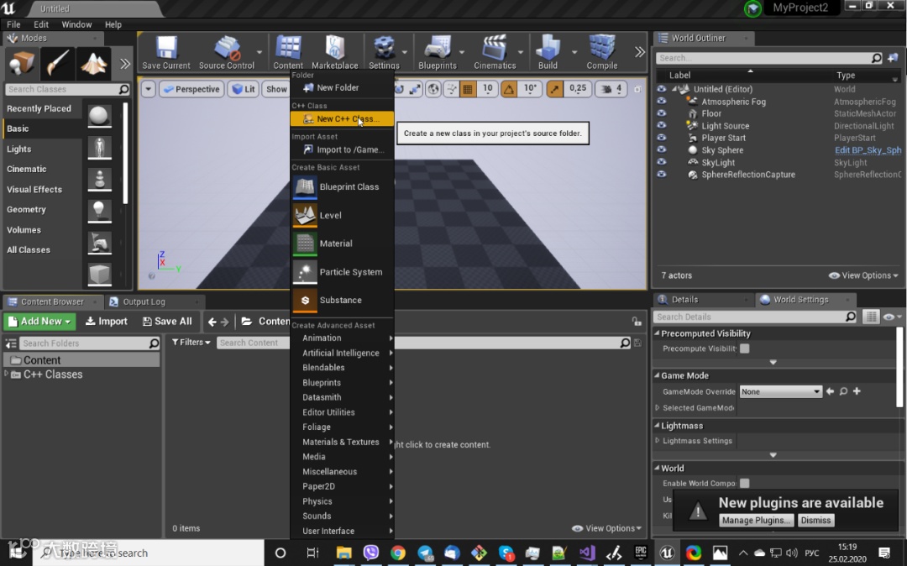
Task: Open the Materials & Textures submenu
Action: pos(342,442)
